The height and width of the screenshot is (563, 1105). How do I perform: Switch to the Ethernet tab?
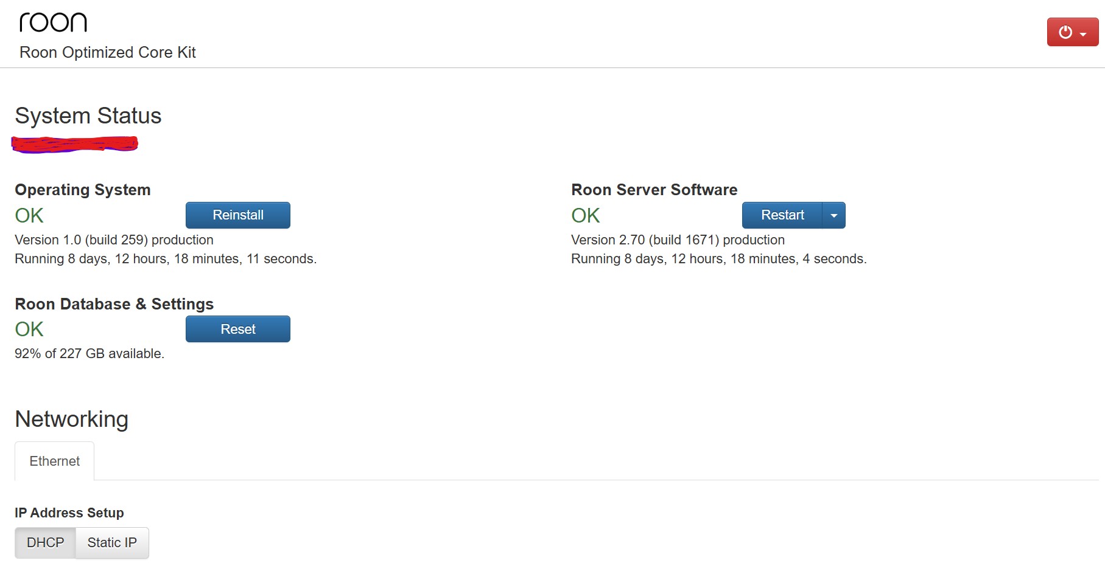(55, 461)
